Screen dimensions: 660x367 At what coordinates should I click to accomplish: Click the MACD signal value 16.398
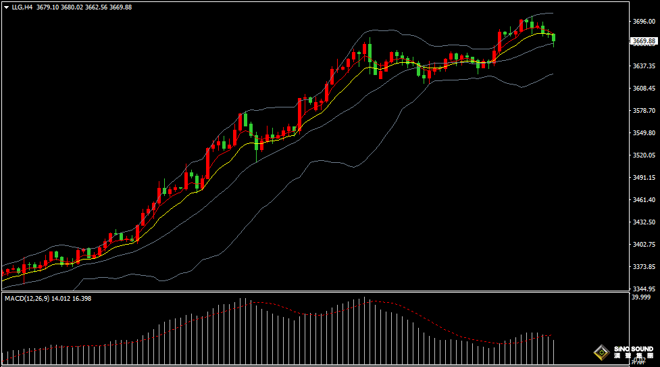point(82,298)
